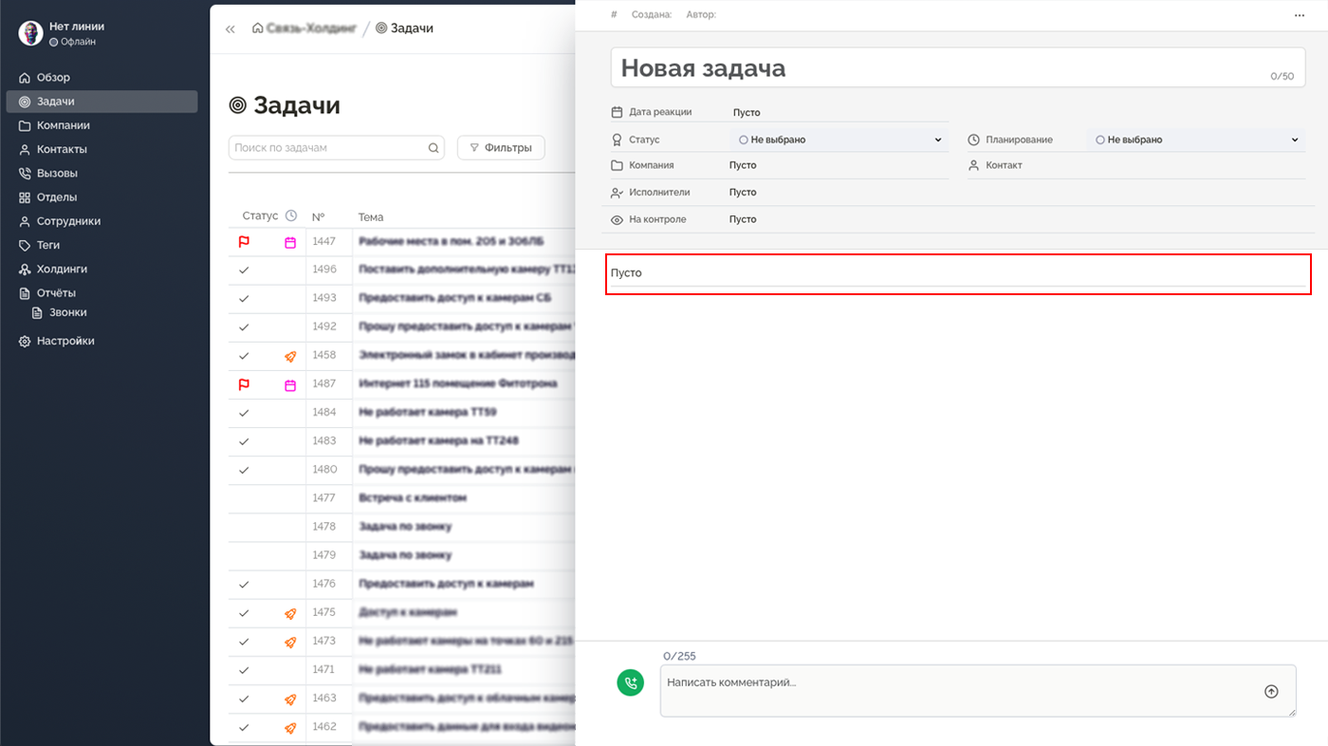Open the Статус dropdown
The width and height of the screenshot is (1328, 746).
click(x=938, y=140)
